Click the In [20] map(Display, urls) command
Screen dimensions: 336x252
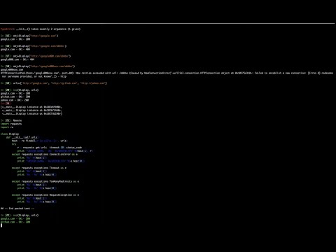20,90
